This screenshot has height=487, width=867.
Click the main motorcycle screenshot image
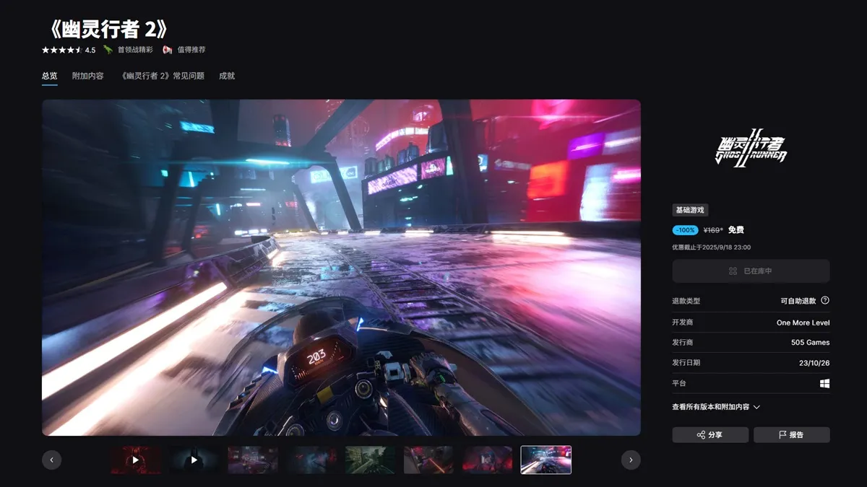click(341, 268)
